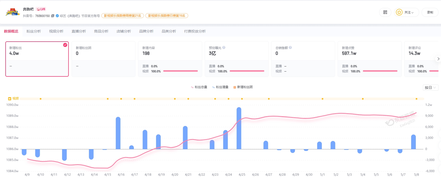Click the help icon beside 总销售额
This screenshot has height=180, width=441.
pos(290,47)
